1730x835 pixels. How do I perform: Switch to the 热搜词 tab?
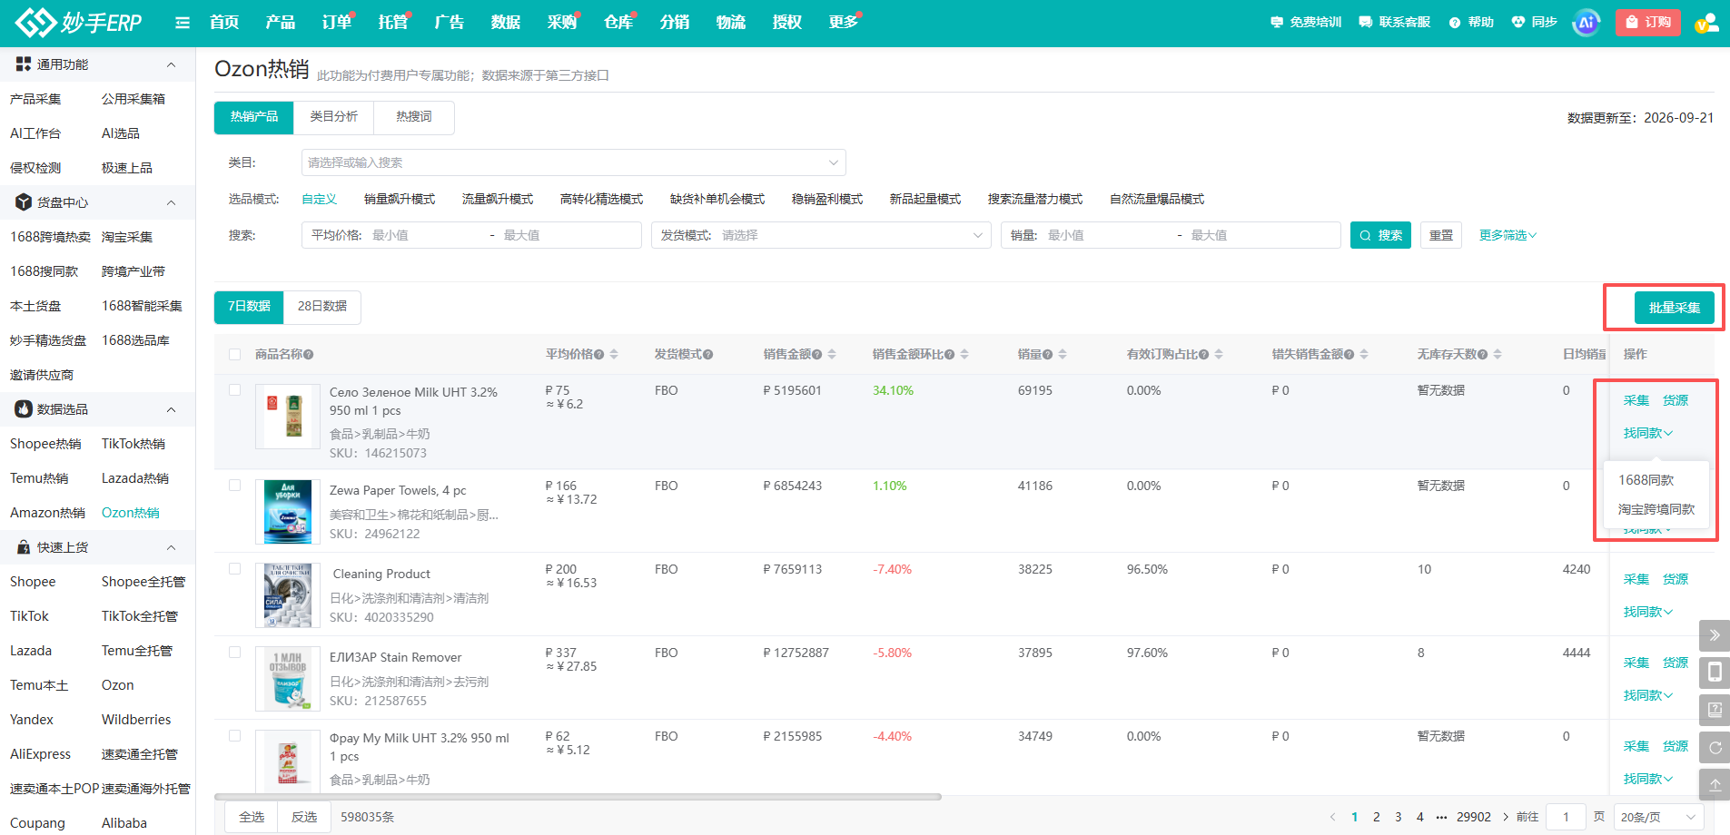(414, 117)
